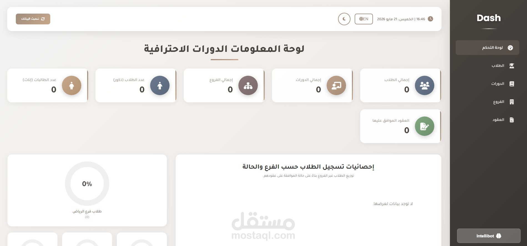Screen dimensions: 527x246
Task: Click the students graduate icon in sidebar
Action: [512, 66]
